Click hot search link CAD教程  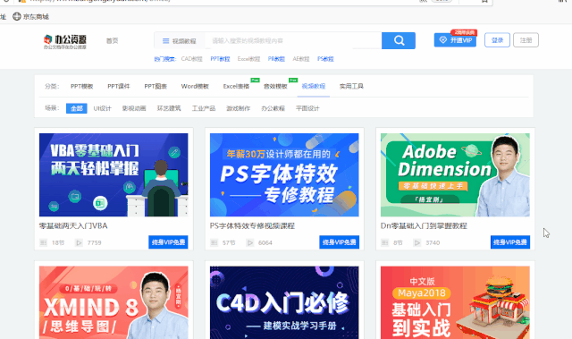(x=191, y=59)
